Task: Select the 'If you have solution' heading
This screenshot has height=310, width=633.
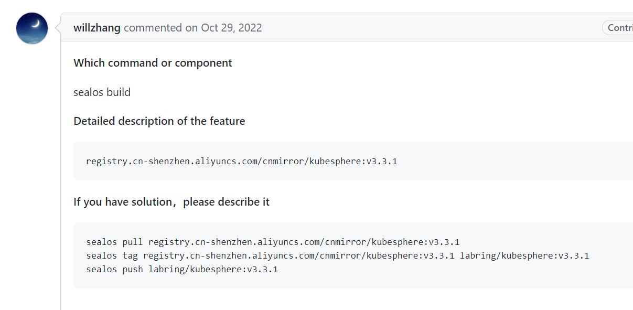Action: [x=171, y=201]
